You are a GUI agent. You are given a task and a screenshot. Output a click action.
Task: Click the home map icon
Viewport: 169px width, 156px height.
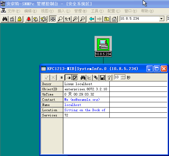(114, 19)
